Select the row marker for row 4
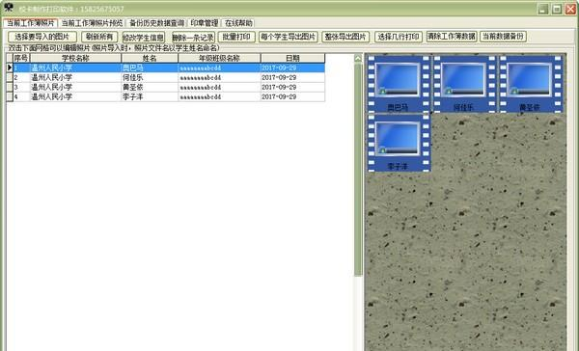 [10, 96]
